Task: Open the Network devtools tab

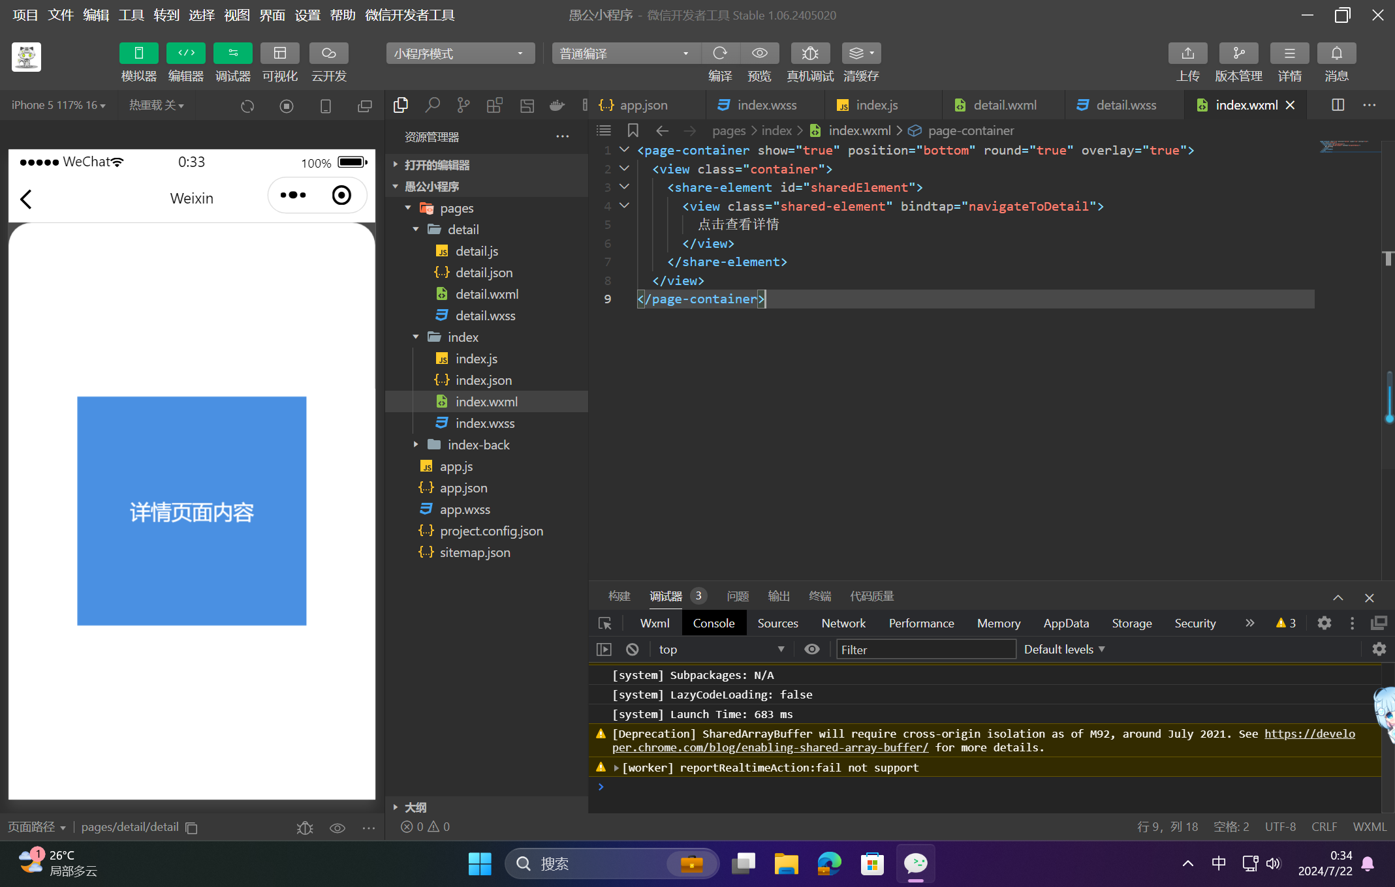Action: pyautogui.click(x=843, y=624)
